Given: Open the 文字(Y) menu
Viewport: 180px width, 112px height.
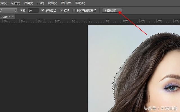Looking at the screenshot, I should point(3,3).
